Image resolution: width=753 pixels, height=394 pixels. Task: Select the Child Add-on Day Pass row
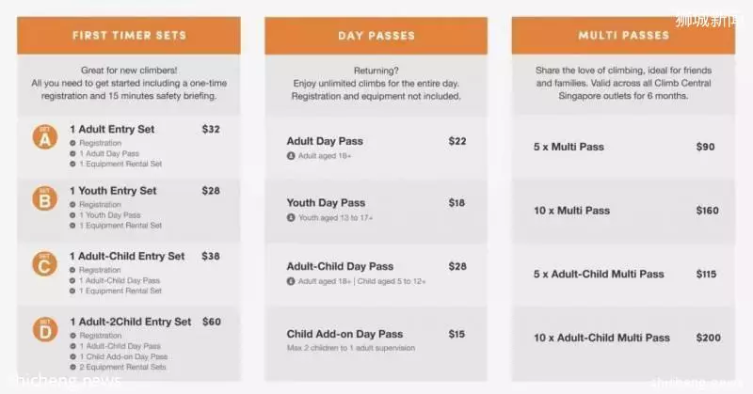click(376, 341)
